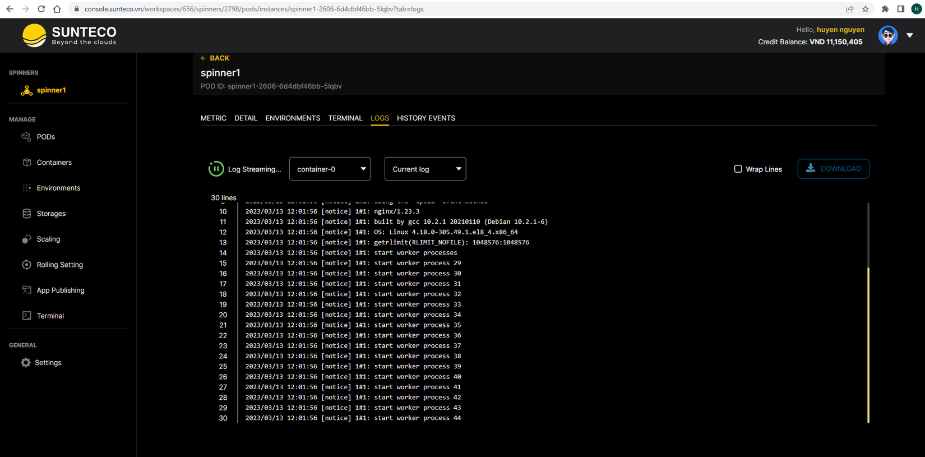Open the container-0 dropdown

330,169
